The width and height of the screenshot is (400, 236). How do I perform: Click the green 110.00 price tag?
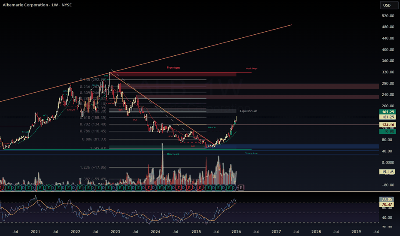388,131
